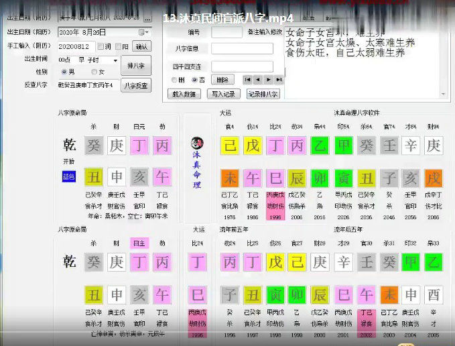Jump to the last record arrow

click(279, 80)
